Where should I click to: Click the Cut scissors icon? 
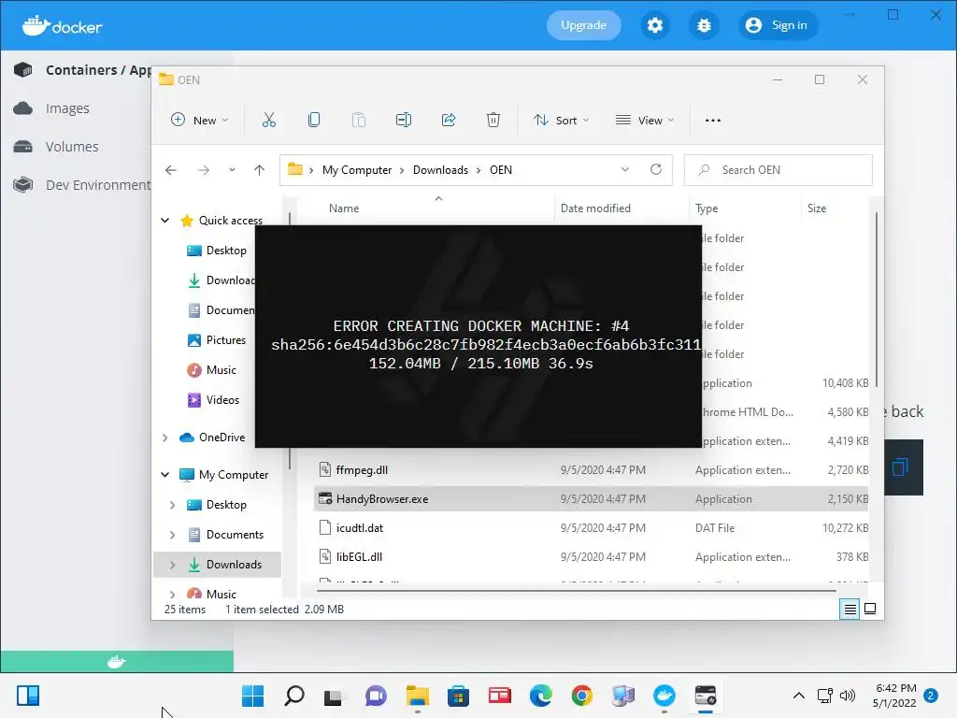269,121
